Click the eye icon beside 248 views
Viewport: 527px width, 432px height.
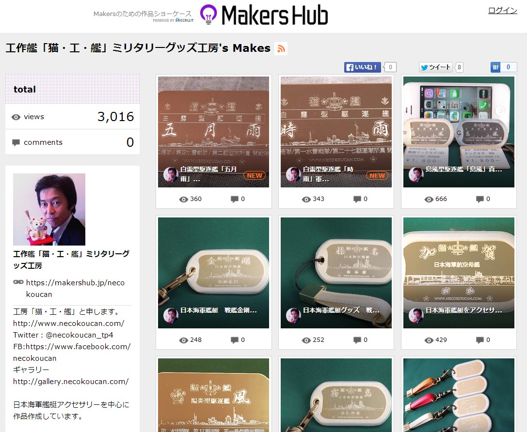coord(184,340)
